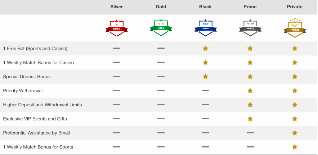Click the Prime column header
318x155 pixels.
pos(250,7)
